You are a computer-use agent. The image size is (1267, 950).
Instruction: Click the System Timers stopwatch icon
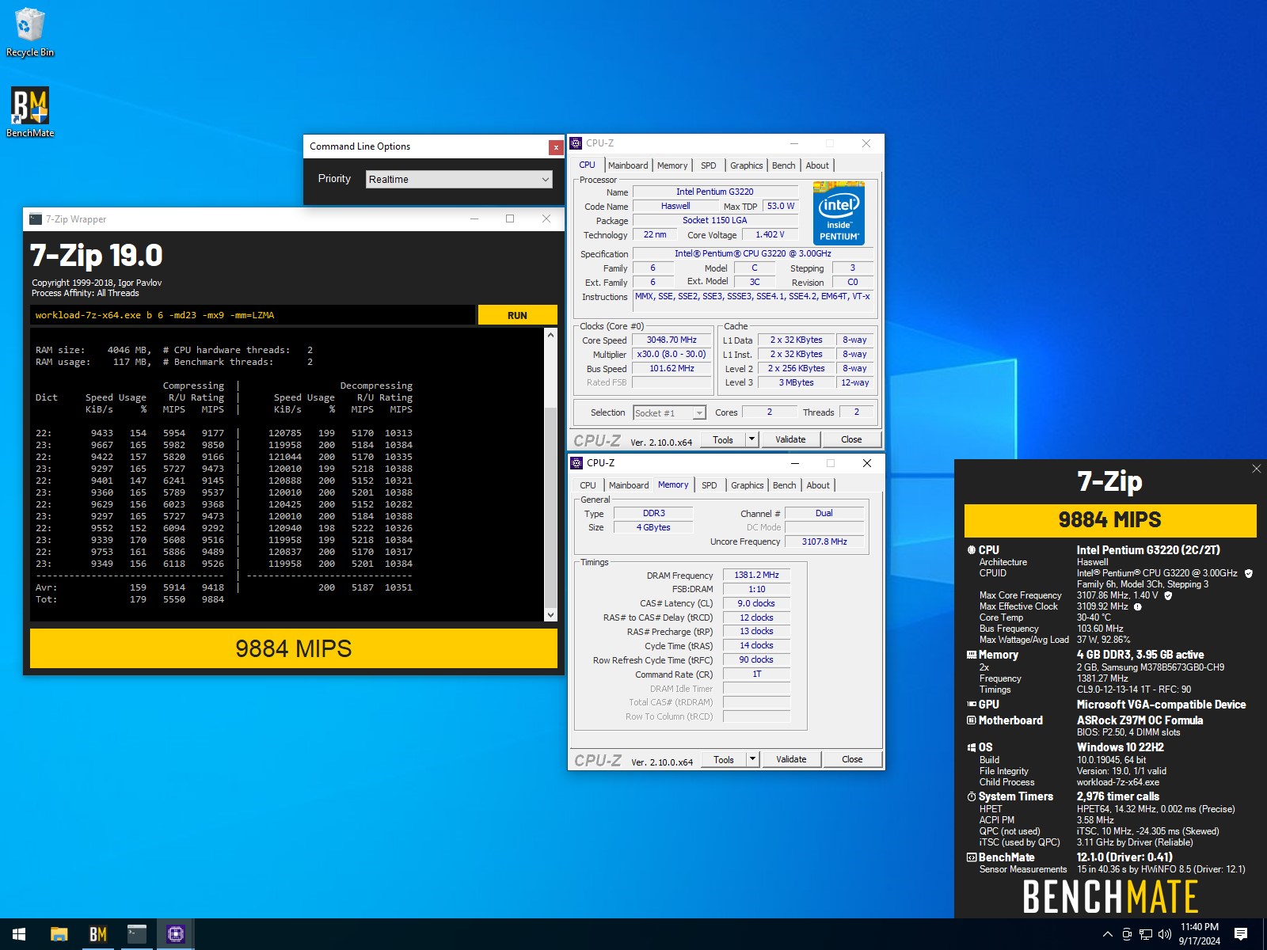971,796
